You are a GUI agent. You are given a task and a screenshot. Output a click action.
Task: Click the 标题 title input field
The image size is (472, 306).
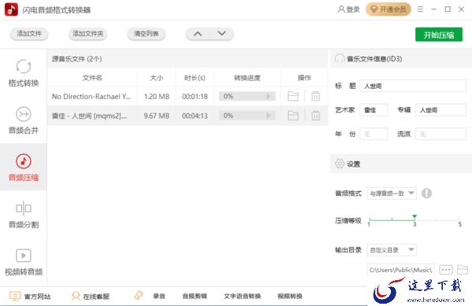tap(413, 86)
